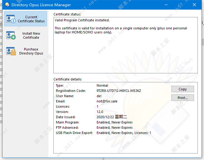Image resolution: width=204 pixels, height=160 pixels.
Task: Click the Version value 12.0
Action: coord(100,112)
